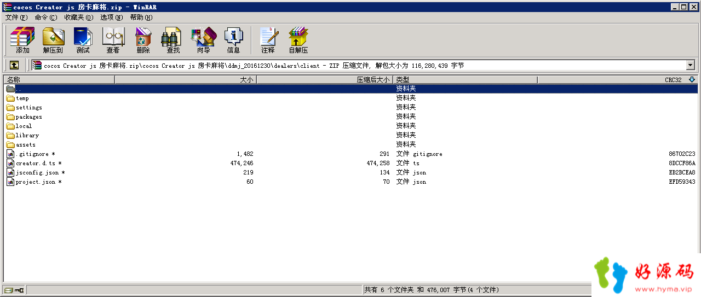Click the library folder icon
The height and width of the screenshot is (297, 701).
pyautogui.click(x=10, y=136)
